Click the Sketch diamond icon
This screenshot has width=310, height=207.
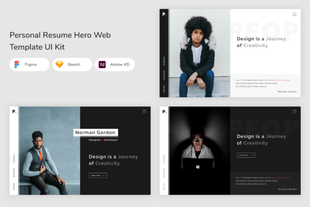pyautogui.click(x=59, y=65)
